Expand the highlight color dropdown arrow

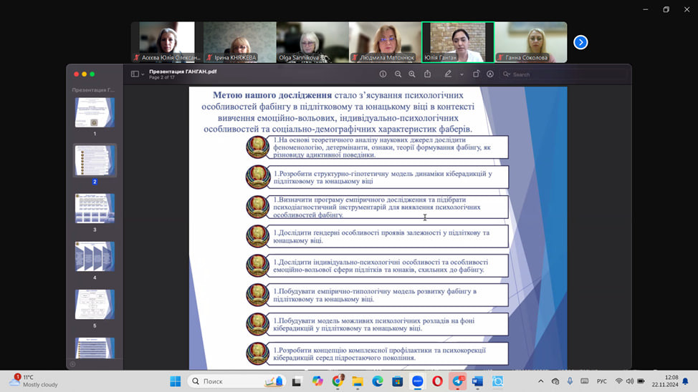pyautogui.click(x=462, y=74)
